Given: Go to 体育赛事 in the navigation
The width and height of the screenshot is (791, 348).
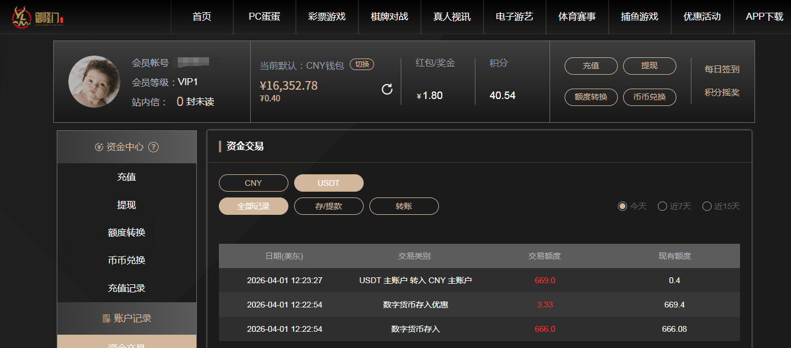Looking at the screenshot, I should point(577,17).
